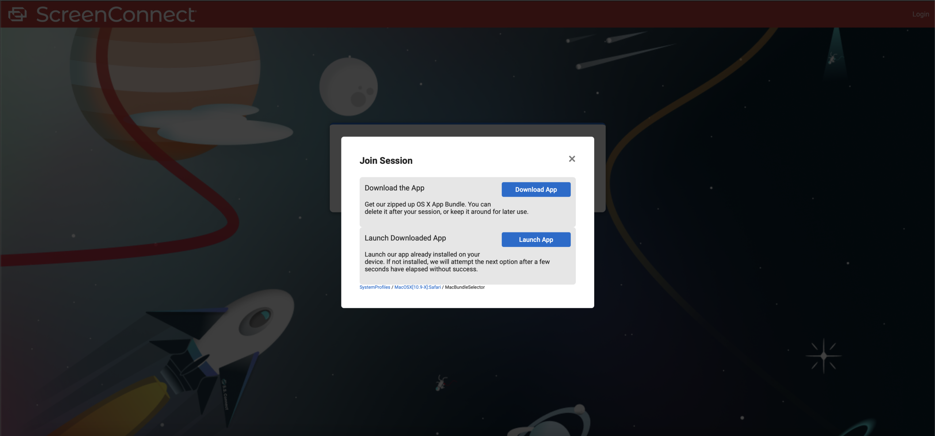
Task: Click the ScreenConnect title text
Action: coord(116,15)
